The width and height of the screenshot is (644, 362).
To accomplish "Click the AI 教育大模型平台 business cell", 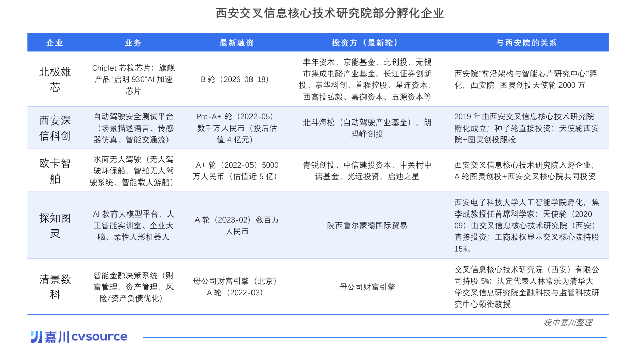I will pos(133,225).
